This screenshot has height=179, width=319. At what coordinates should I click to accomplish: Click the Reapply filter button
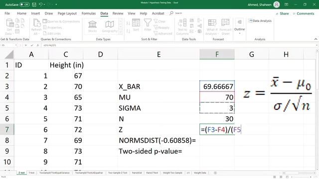[161, 27]
